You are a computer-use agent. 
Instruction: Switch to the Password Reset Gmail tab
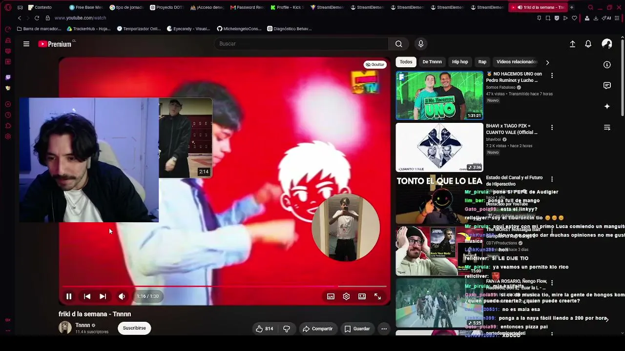pyautogui.click(x=248, y=7)
